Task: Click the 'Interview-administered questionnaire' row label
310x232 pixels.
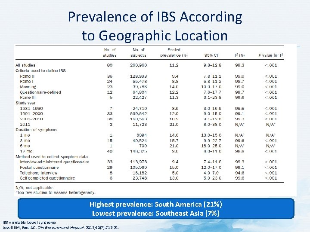Action: coord(55,162)
